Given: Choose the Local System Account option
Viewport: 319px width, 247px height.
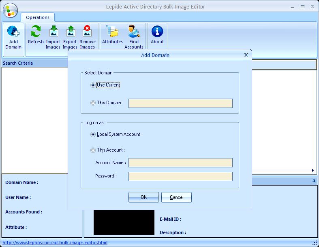Looking at the screenshot, I should 93,135.
